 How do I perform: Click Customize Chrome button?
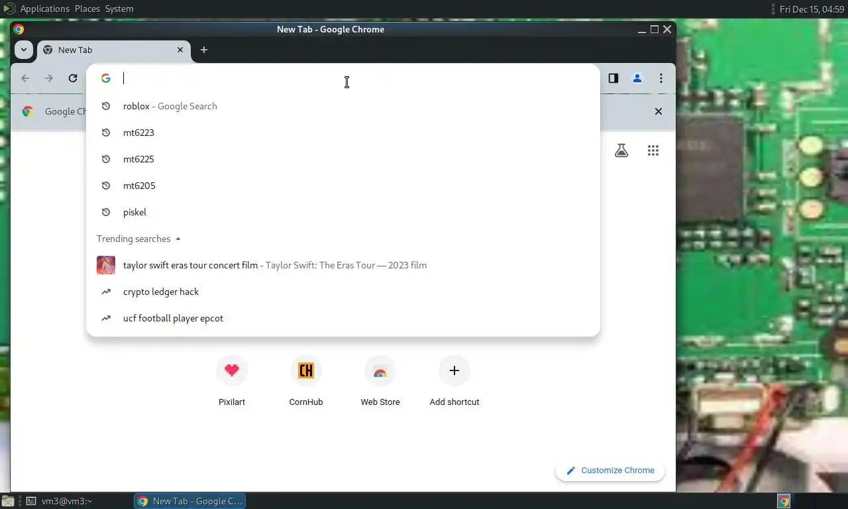coord(610,471)
